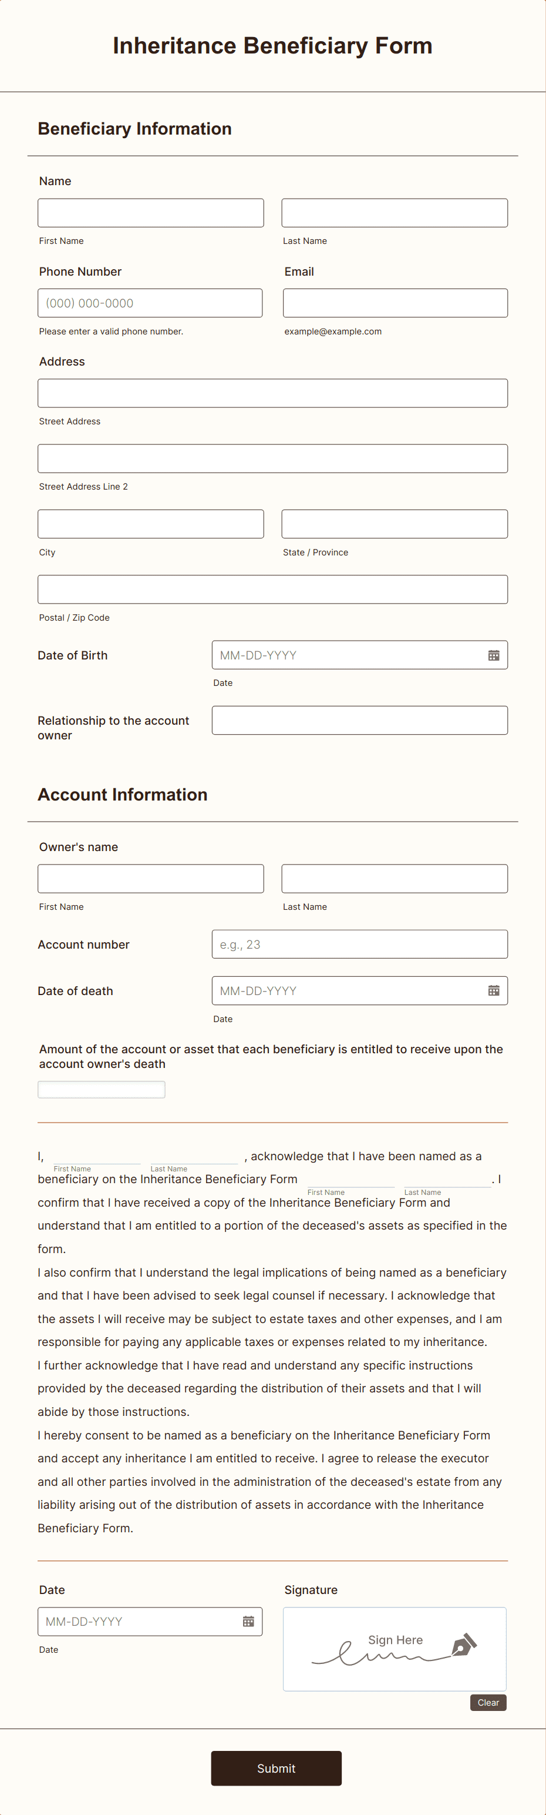Click the Phone Number field
Viewport: 546px width, 1815px height.
coord(150,302)
